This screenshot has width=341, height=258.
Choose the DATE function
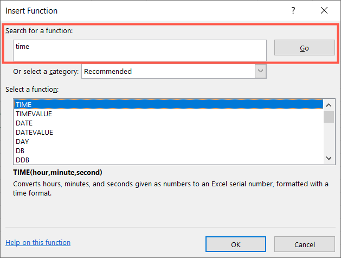pos(168,123)
